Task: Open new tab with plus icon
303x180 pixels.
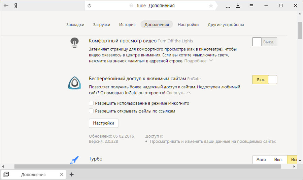Action: point(71,175)
